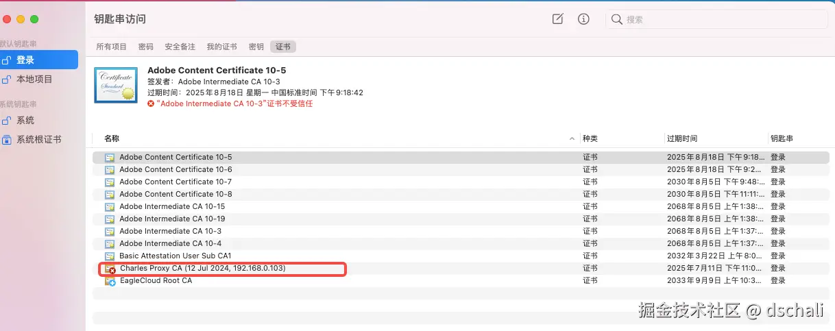
Task: Select 系统根证书 in the sidebar
Action: [38, 140]
